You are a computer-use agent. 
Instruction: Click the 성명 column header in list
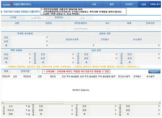coord(40,77)
